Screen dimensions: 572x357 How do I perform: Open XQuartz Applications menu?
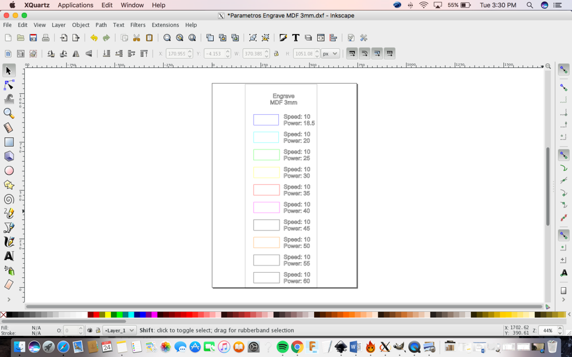point(76,5)
